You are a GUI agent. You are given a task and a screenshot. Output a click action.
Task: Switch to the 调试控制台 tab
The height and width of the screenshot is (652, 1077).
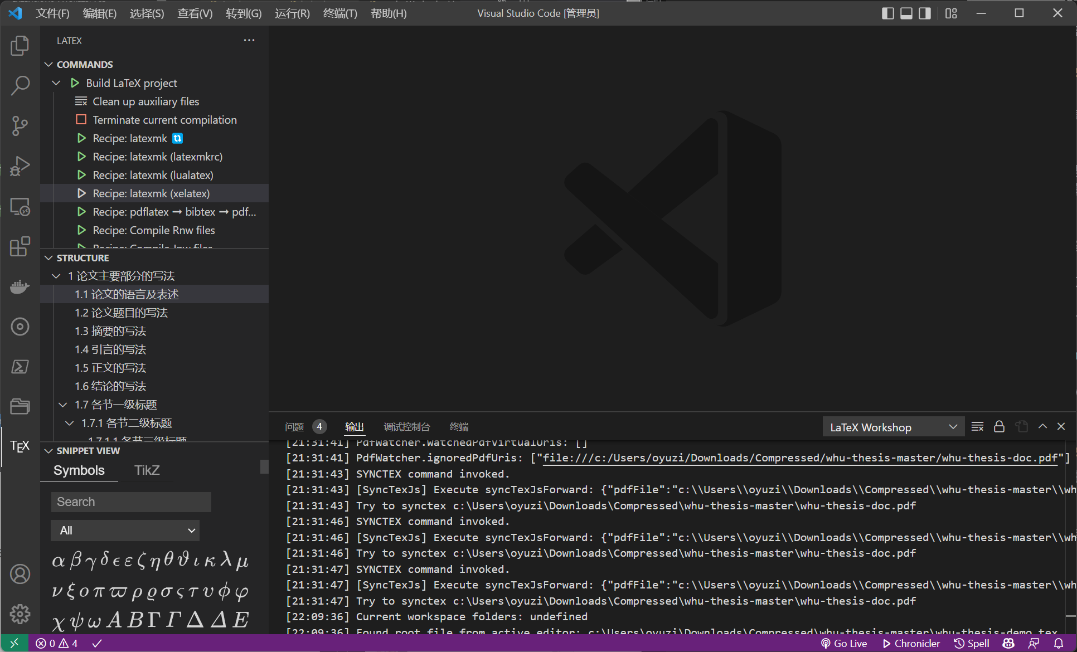tap(406, 427)
